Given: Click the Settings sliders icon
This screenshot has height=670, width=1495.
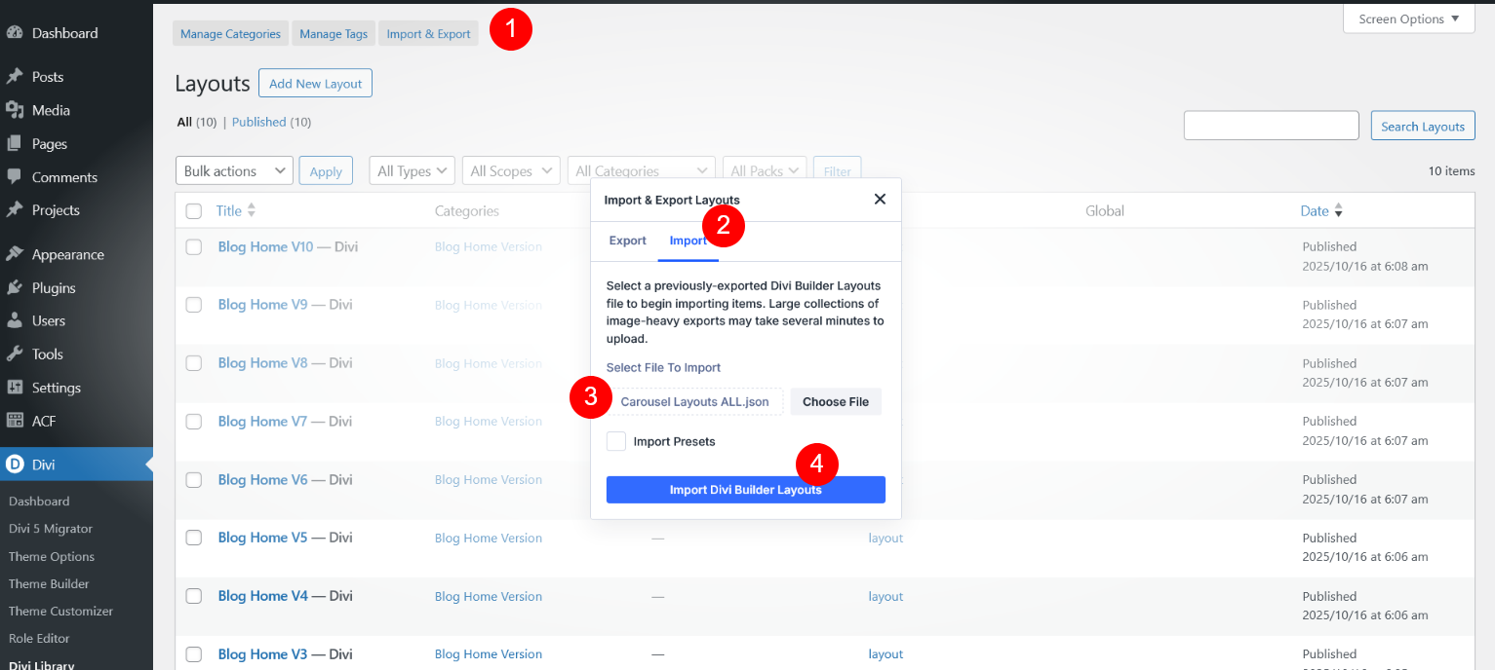Looking at the screenshot, I should click(x=15, y=387).
